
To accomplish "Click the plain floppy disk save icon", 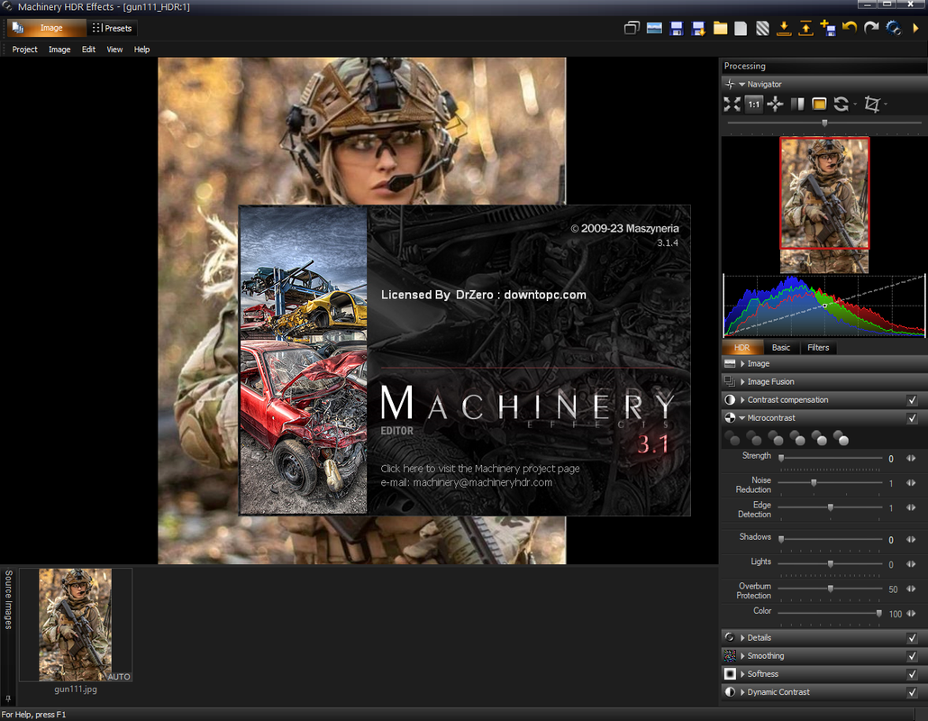I will (x=677, y=28).
